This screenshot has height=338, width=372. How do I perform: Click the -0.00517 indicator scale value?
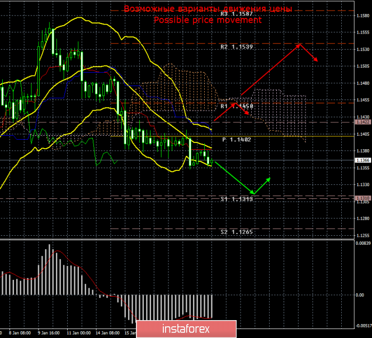click(363, 326)
